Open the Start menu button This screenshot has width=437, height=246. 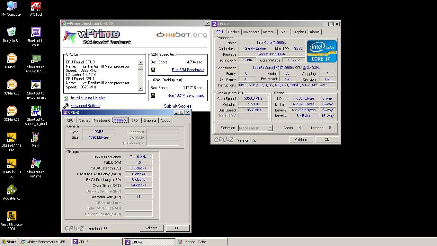[9, 242]
